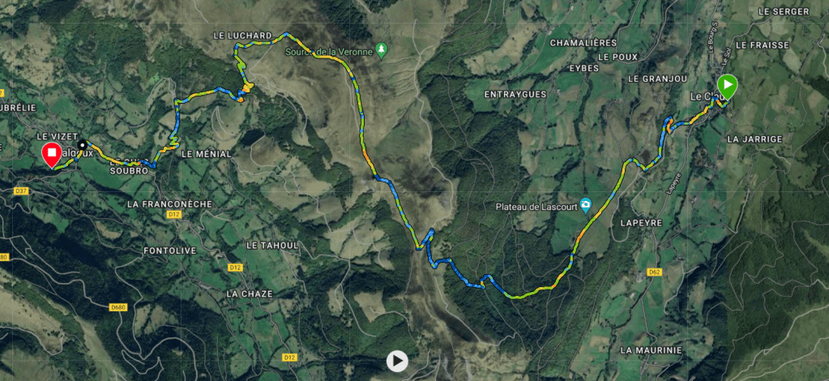Click the green start flag marker
The height and width of the screenshot is (381, 829).
pos(728,84)
